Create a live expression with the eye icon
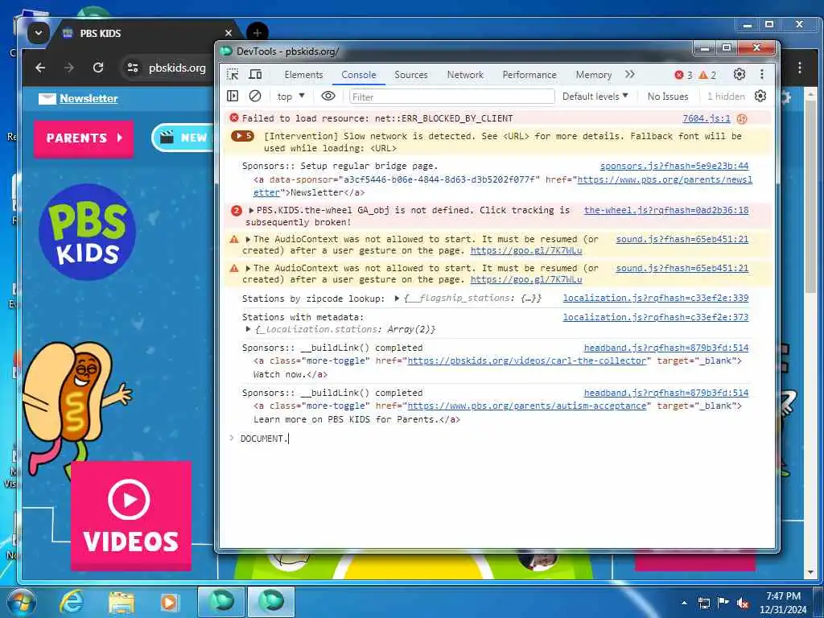824x618 pixels. 328,97
